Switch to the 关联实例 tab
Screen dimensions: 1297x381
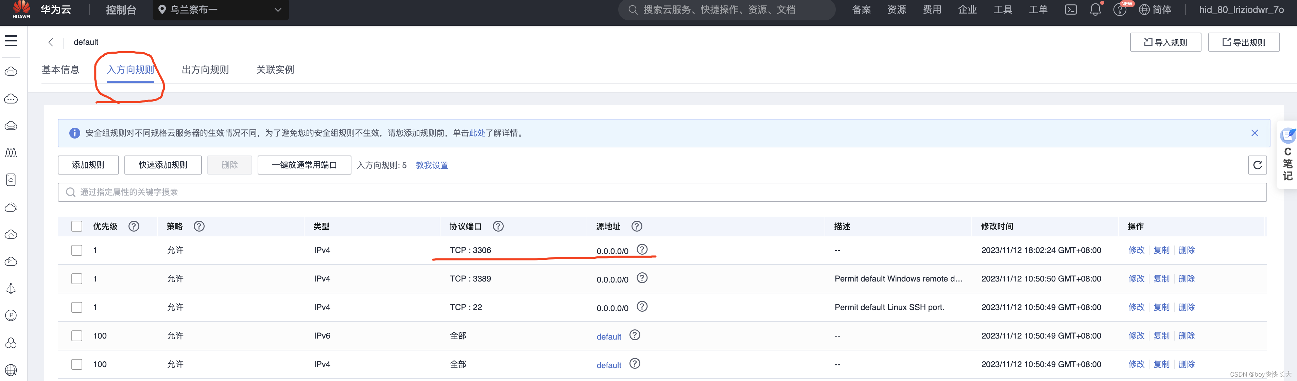[275, 70]
